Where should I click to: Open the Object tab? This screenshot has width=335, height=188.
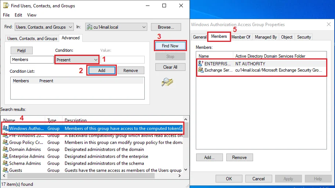coord(287,37)
